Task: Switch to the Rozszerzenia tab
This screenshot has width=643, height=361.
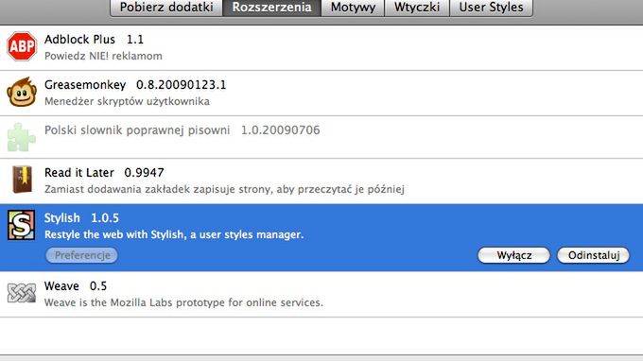Action: point(271,8)
